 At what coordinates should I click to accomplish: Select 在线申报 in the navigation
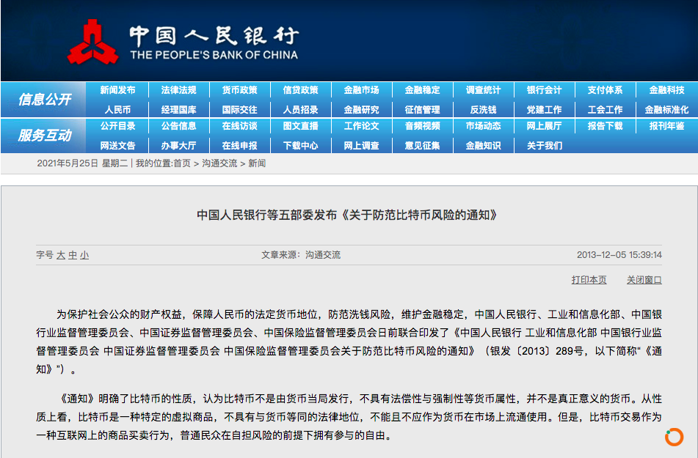239,146
